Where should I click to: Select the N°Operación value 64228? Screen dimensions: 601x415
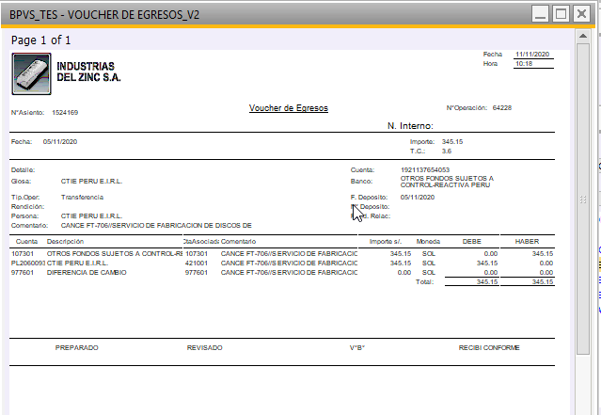point(502,108)
